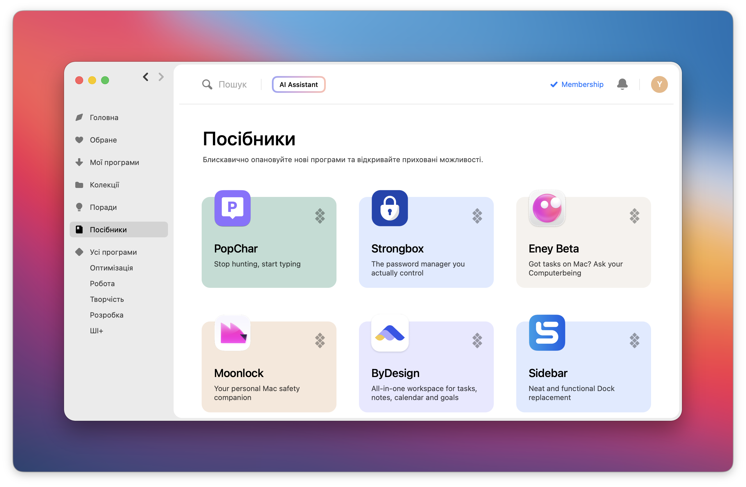
Task: Click the diamond badge on Strongbox card
Action: click(477, 216)
